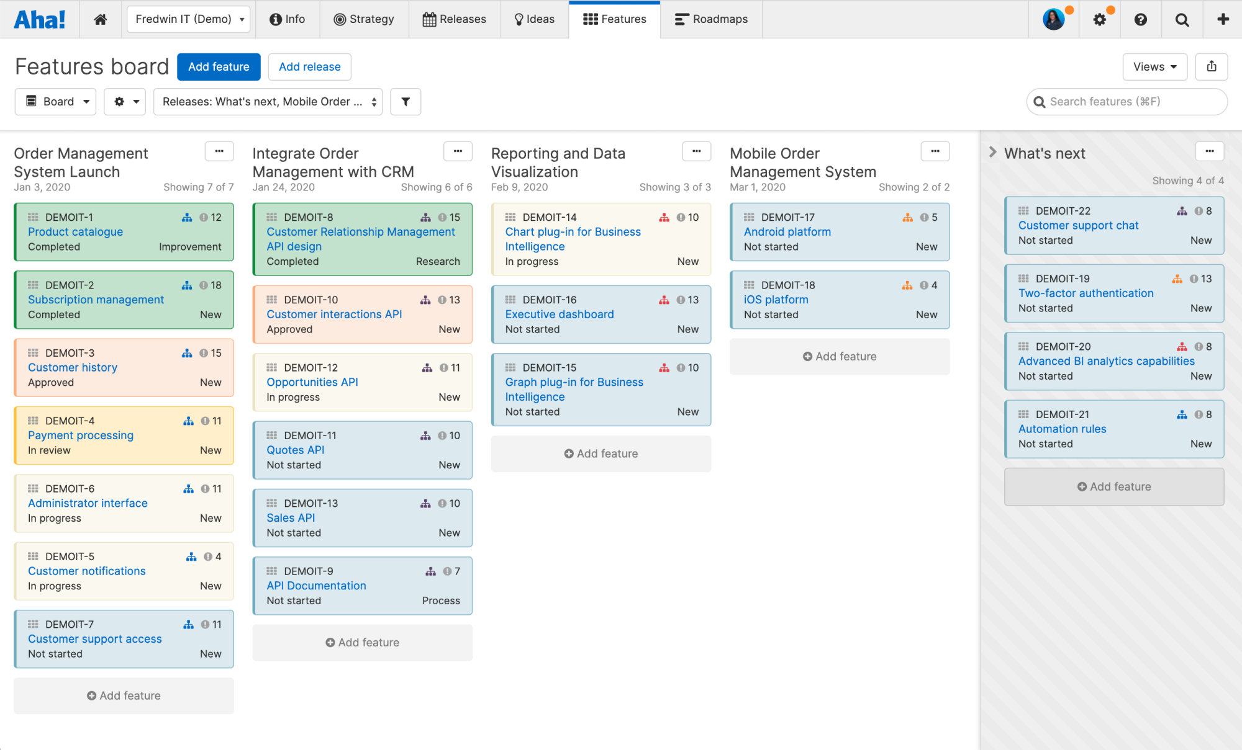Open the Android platform feature link

(x=787, y=232)
